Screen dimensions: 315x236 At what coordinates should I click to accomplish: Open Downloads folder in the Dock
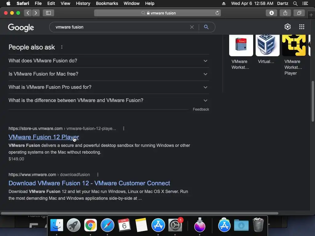[241, 225]
